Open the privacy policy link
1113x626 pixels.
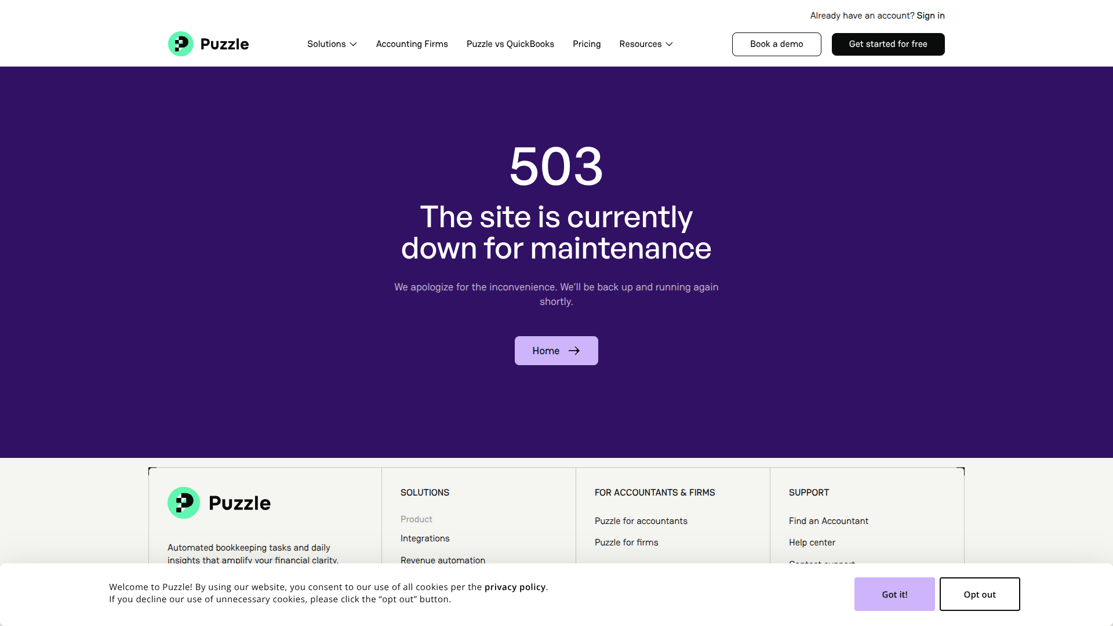tap(515, 587)
